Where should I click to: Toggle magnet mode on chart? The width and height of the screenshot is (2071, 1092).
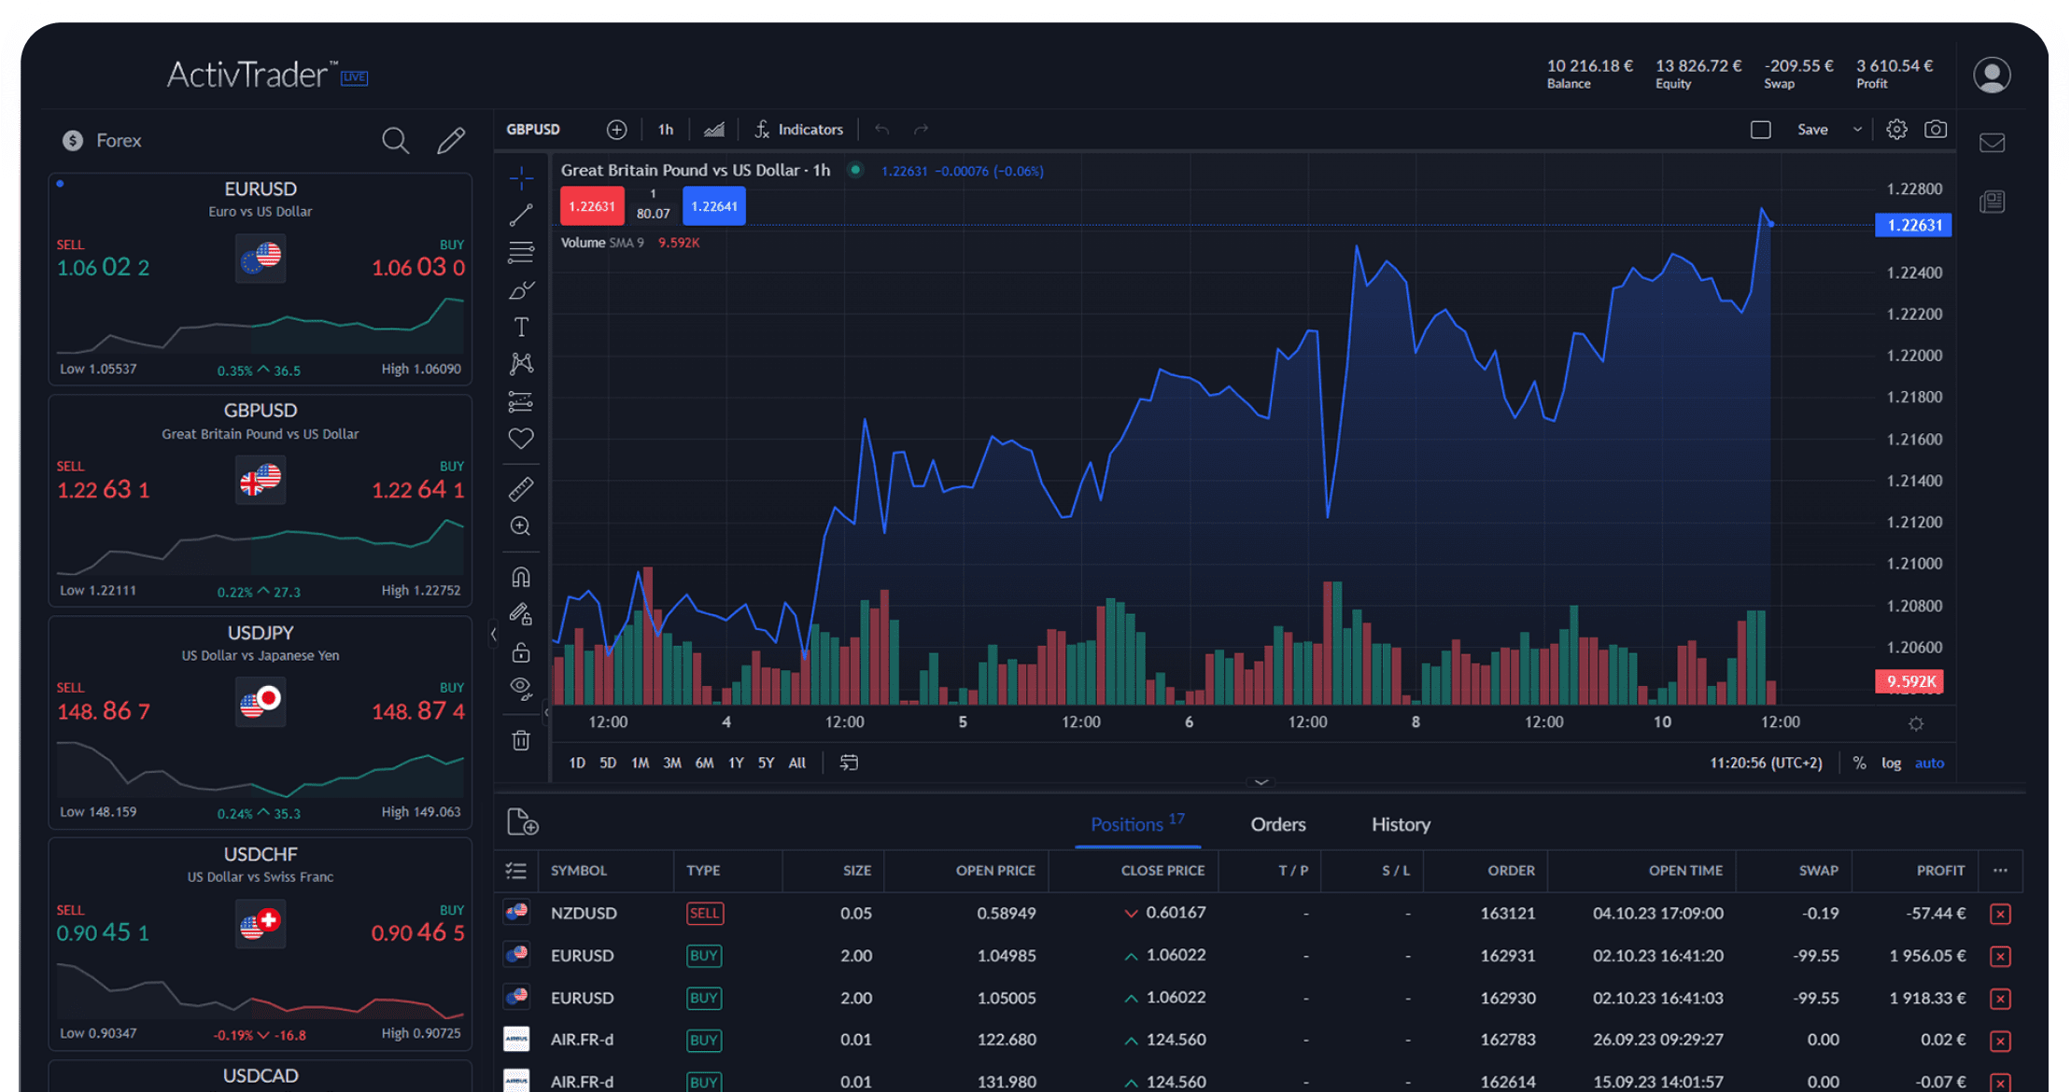point(521,577)
